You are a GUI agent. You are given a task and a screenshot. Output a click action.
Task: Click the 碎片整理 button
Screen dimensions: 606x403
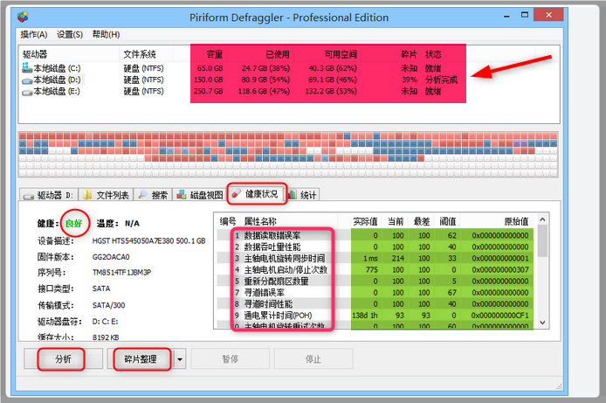coord(140,359)
